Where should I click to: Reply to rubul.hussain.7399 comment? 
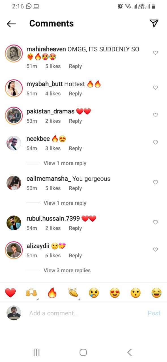click(x=75, y=228)
